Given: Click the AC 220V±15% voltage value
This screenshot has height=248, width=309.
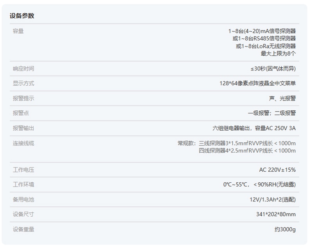Looking at the screenshot, I should (x=277, y=170).
